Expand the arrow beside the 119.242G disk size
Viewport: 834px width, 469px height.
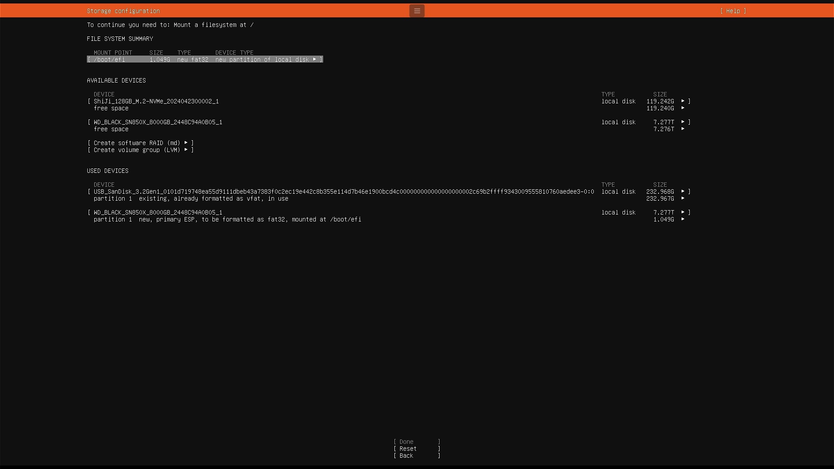(x=683, y=101)
